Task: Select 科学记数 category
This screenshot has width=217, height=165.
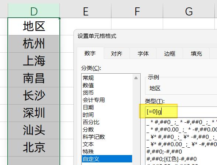Action: click(107, 137)
